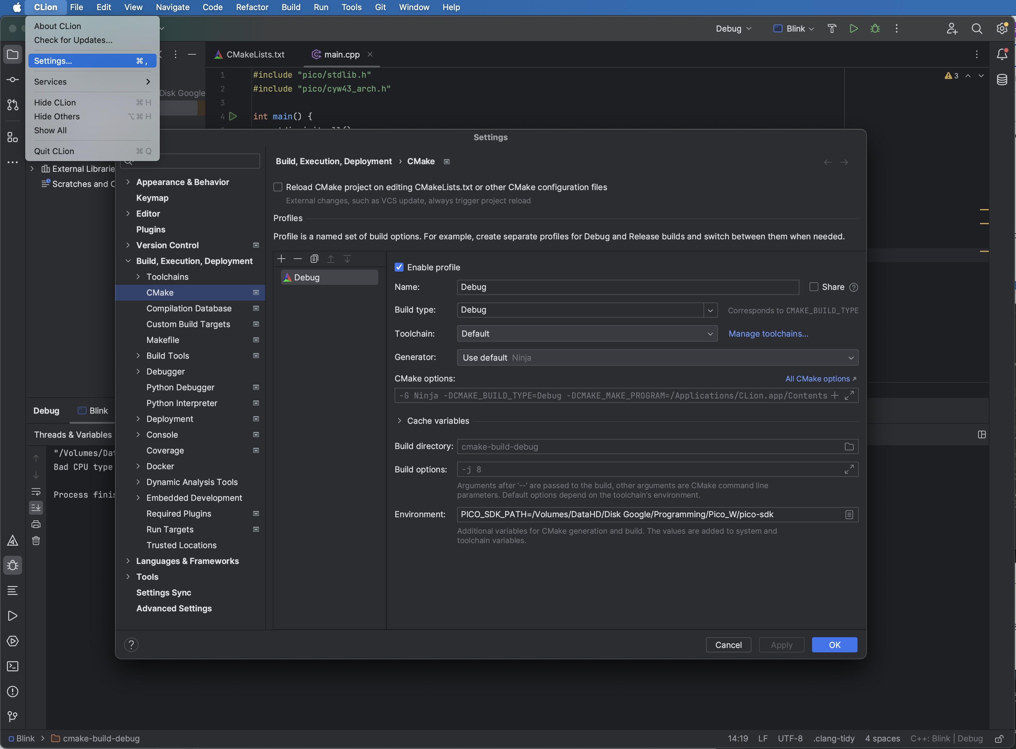
Task: Open the Structure tool window icon
Action: (13, 137)
